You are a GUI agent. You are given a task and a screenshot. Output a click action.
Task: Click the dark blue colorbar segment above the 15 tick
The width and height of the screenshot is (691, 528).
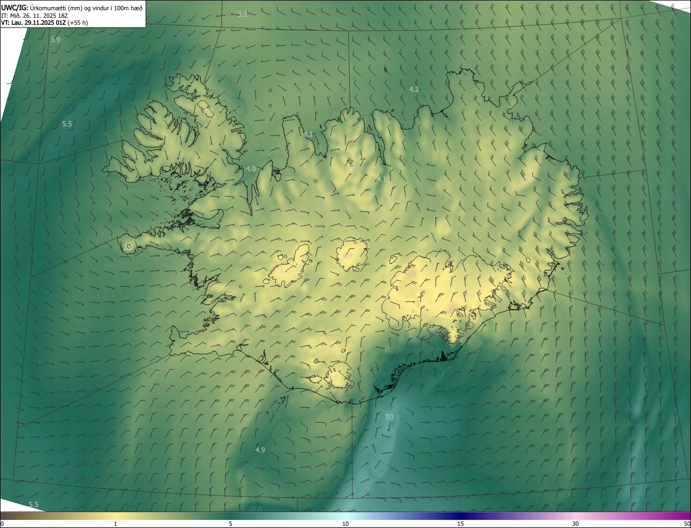(460, 516)
